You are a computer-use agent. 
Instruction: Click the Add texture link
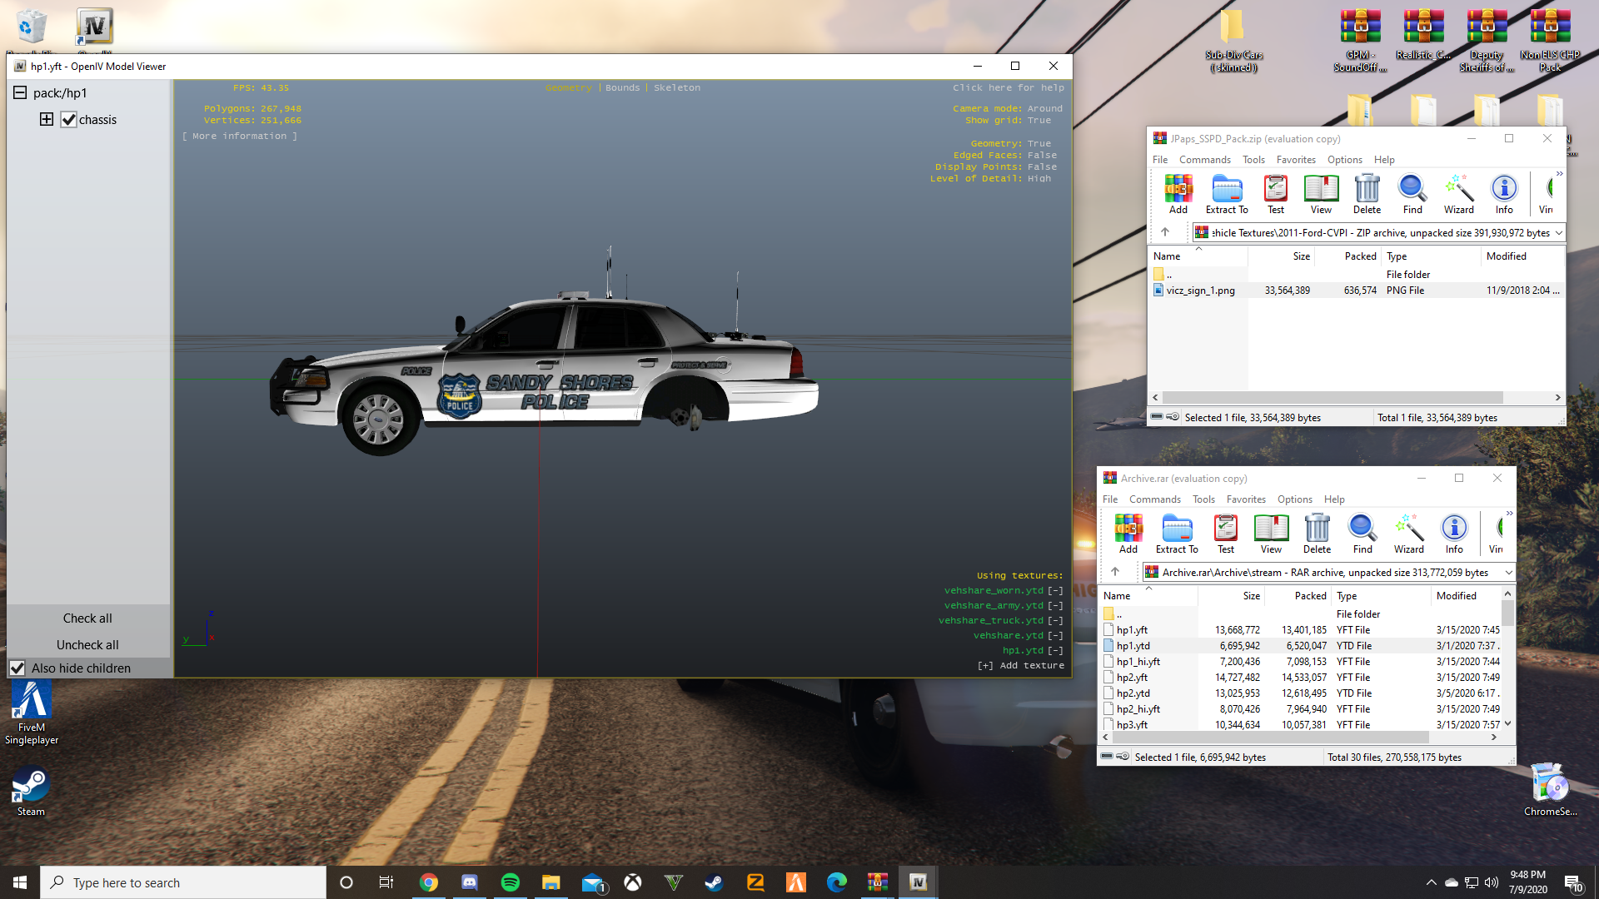(1020, 666)
